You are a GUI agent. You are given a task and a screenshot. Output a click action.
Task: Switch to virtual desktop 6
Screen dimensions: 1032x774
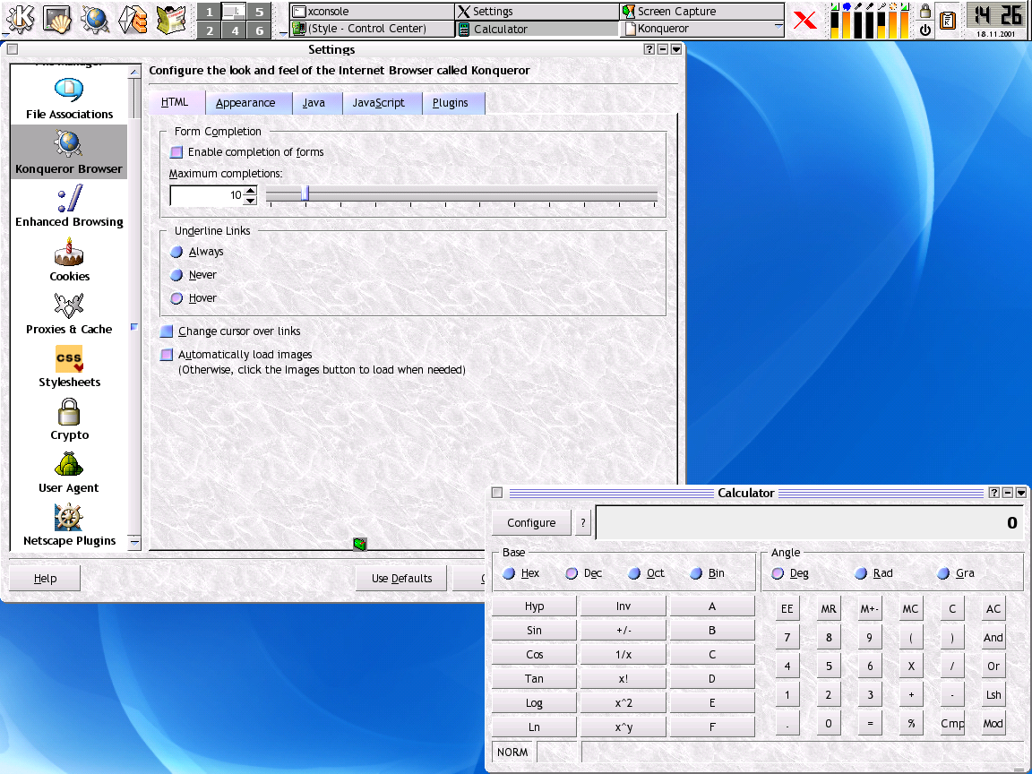259,30
